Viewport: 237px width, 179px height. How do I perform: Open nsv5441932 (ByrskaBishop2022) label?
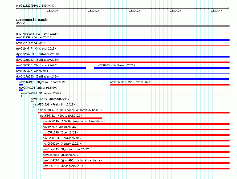42,82
